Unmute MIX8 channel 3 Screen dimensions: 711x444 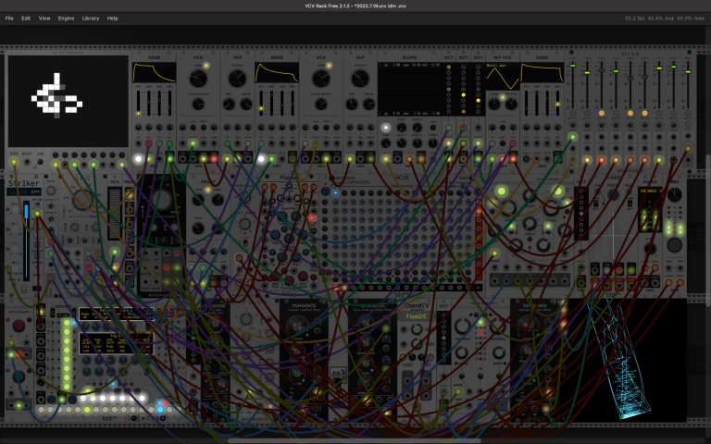click(x=602, y=113)
